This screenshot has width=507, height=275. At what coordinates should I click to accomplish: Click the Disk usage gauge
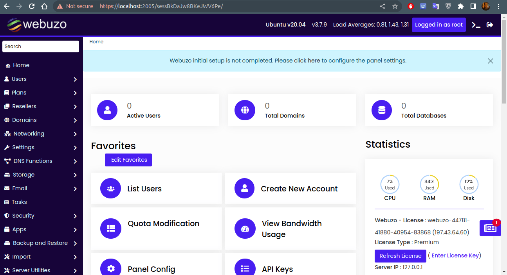pyautogui.click(x=469, y=184)
